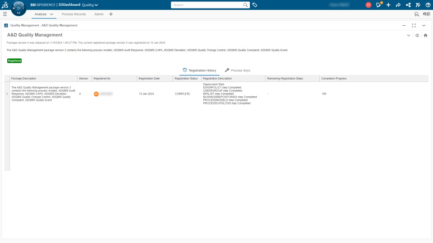
Task: Select the COMPLETE status cell
Action: (182, 94)
